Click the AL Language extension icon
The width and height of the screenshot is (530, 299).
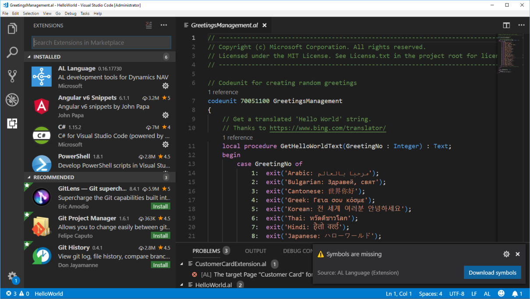(42, 77)
